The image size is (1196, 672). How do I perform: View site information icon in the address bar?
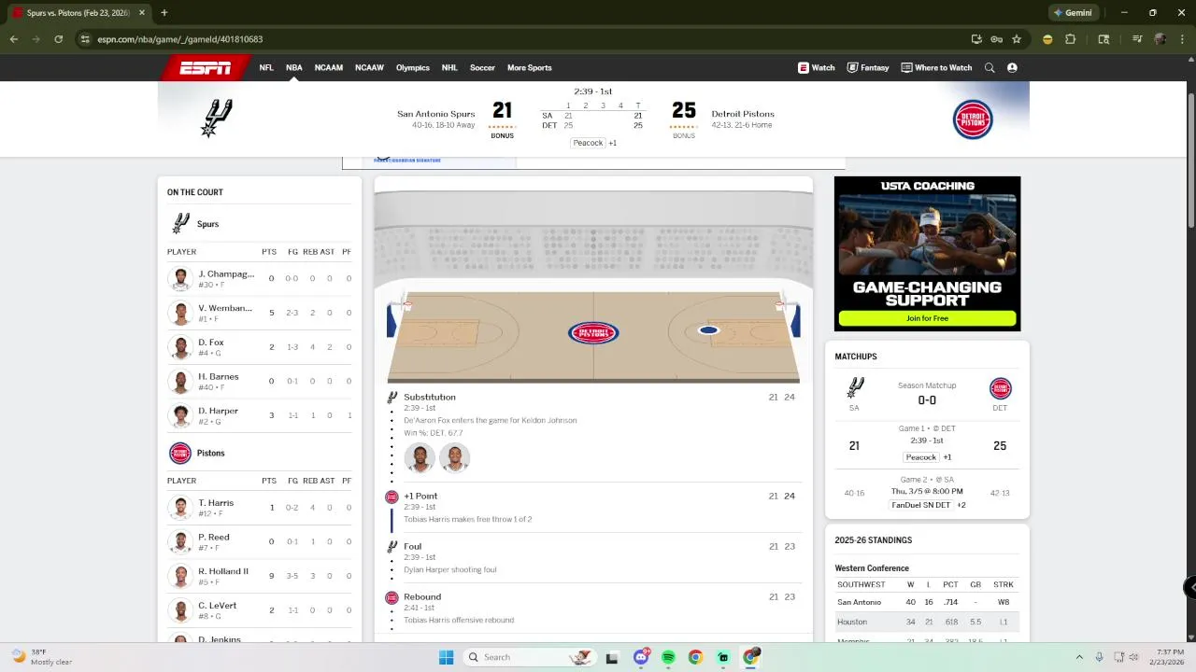coord(85,39)
